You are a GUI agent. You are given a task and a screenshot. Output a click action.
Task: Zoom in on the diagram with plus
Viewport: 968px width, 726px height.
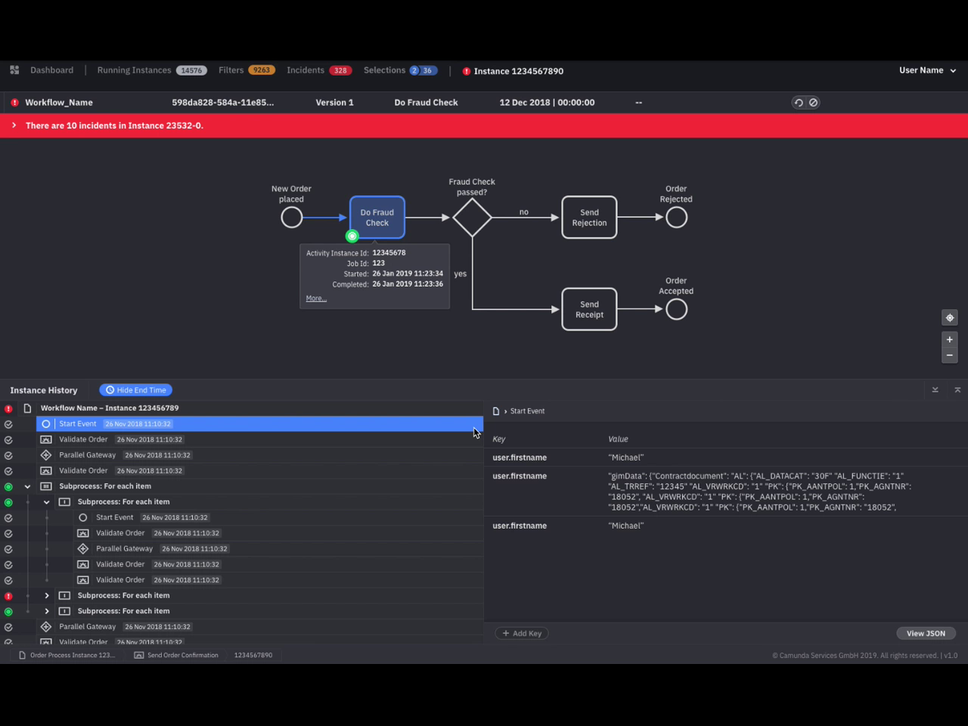[950, 340]
